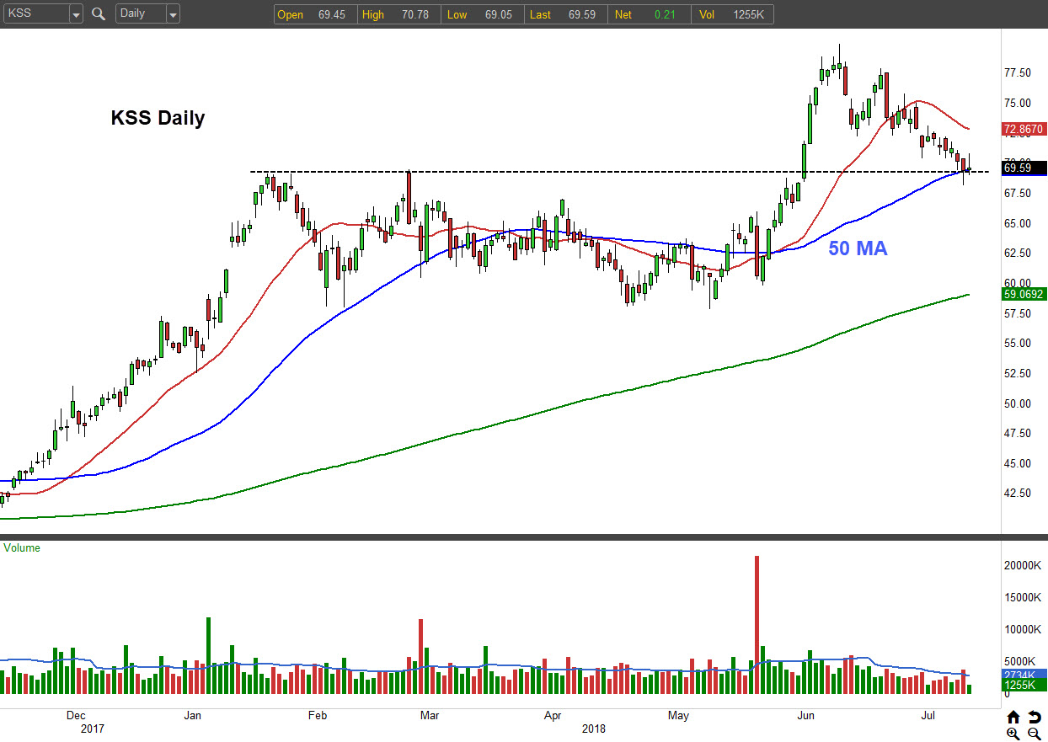Click the green 1255K volume label
1048x742 pixels.
pyautogui.click(x=1024, y=686)
